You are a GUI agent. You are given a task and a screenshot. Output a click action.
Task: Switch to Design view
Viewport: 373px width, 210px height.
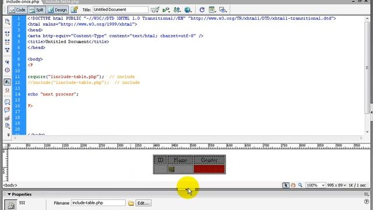click(57, 10)
